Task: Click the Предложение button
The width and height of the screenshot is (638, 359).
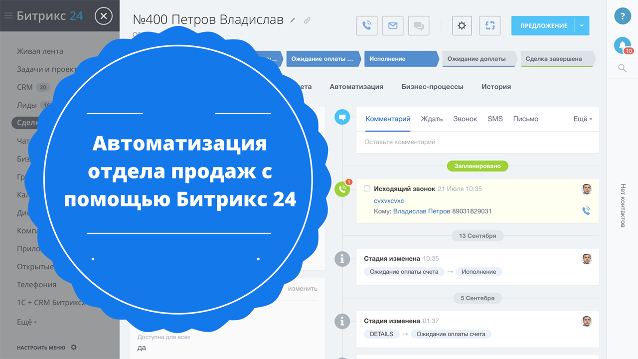Action: pos(543,26)
